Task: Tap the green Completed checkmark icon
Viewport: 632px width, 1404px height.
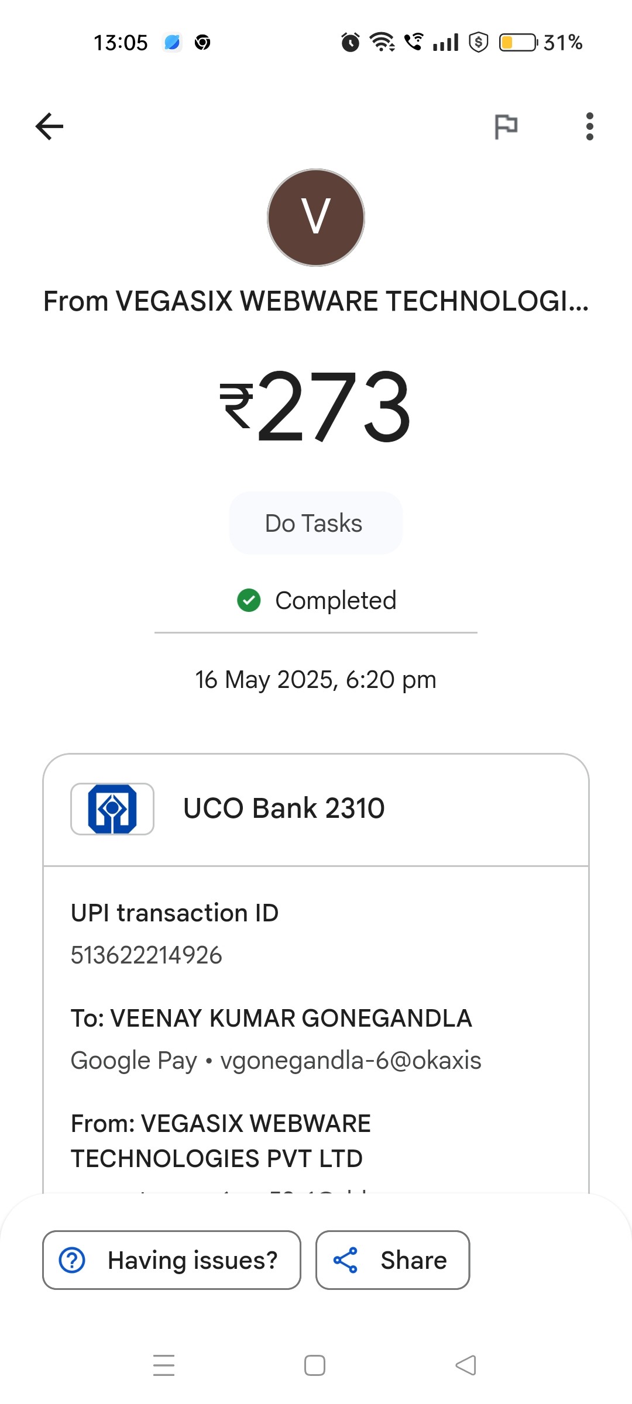Action: [x=249, y=600]
